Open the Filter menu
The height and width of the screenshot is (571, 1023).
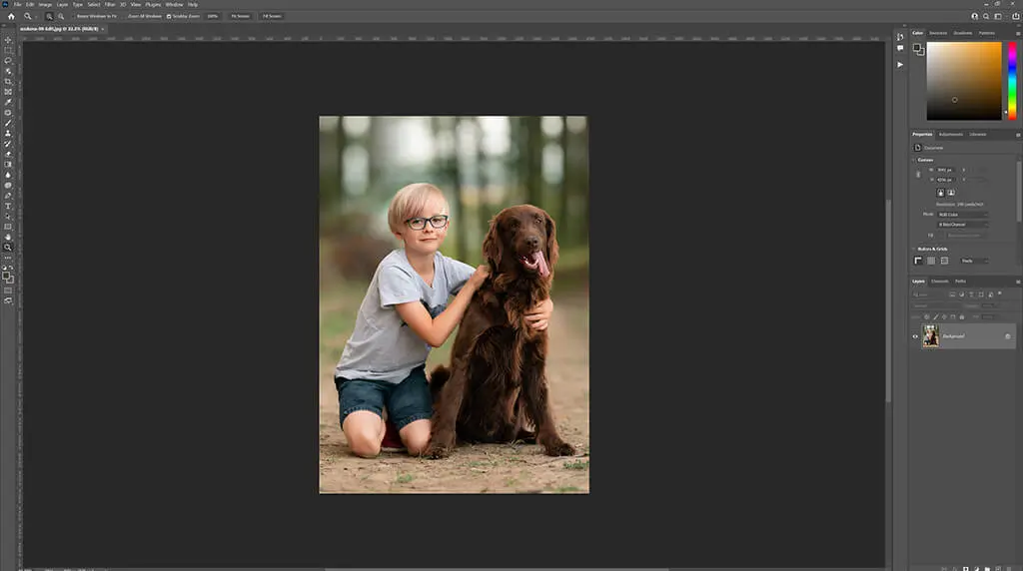point(110,4)
